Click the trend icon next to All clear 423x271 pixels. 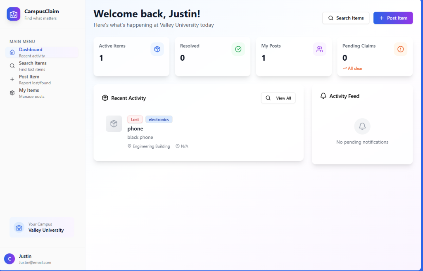pos(345,68)
